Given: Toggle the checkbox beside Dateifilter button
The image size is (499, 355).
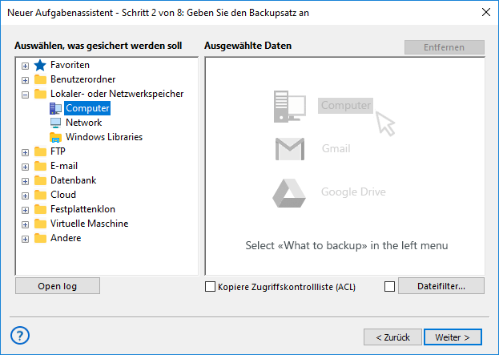Looking at the screenshot, I should (x=389, y=286).
